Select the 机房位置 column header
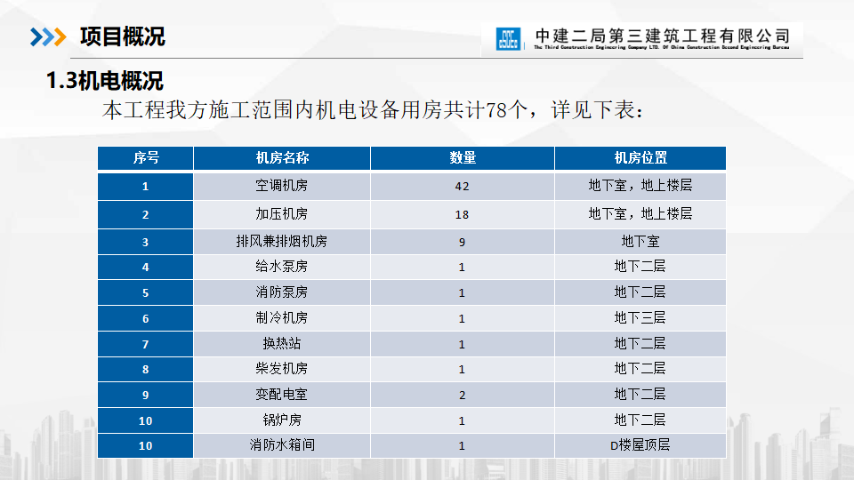Screen dimensions: 854x480 pos(640,158)
